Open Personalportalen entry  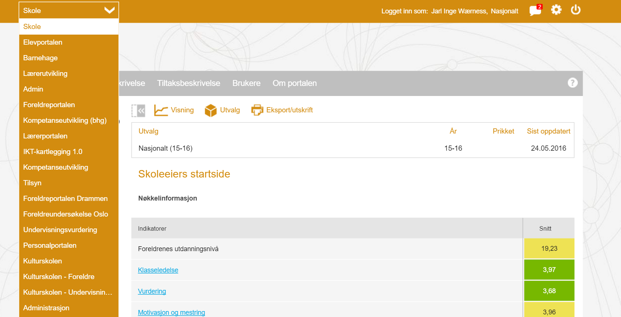click(x=69, y=245)
